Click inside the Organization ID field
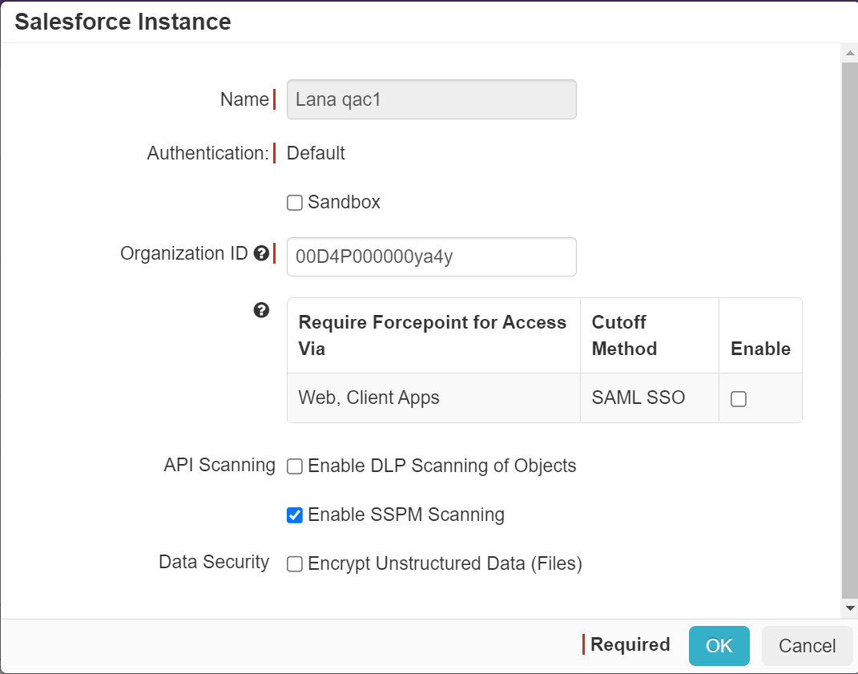The height and width of the screenshot is (674, 858). (431, 256)
